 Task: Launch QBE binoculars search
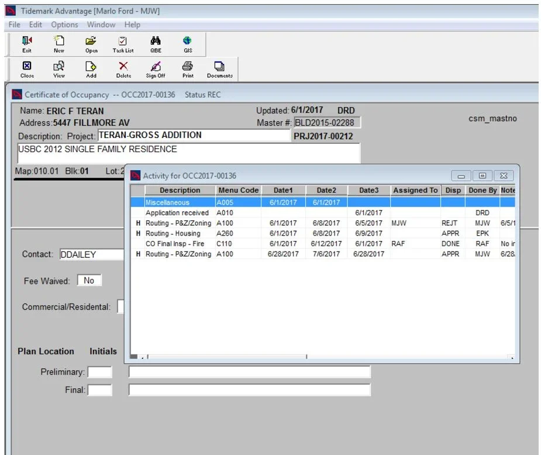point(156,44)
